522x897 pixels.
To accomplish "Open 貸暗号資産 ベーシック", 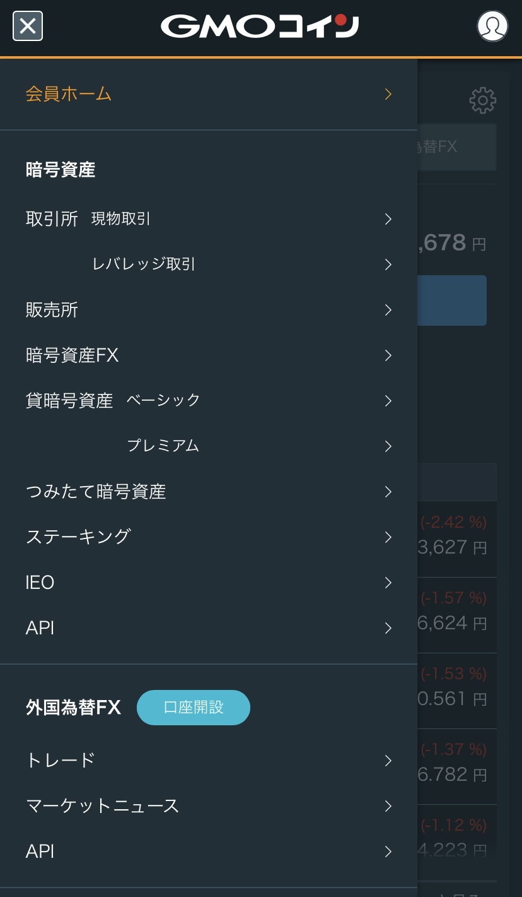I will [x=163, y=401].
